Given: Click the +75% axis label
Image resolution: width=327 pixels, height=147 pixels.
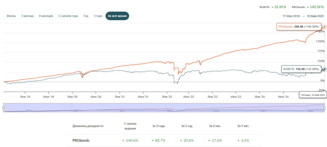Looking at the screenshot, I should pyautogui.click(x=321, y=51).
